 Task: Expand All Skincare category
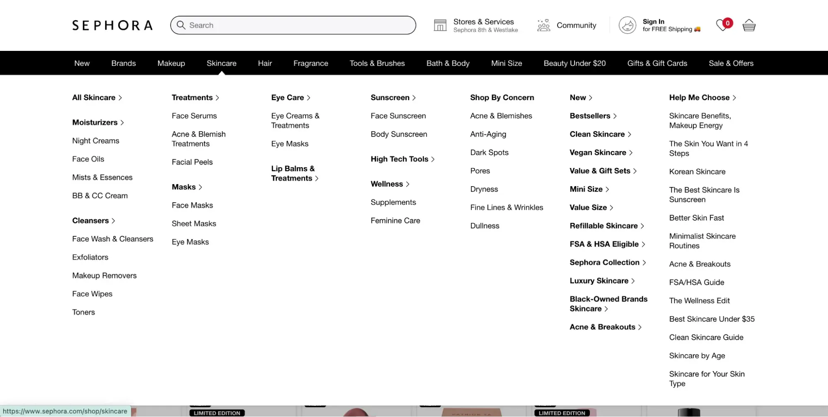(x=97, y=98)
